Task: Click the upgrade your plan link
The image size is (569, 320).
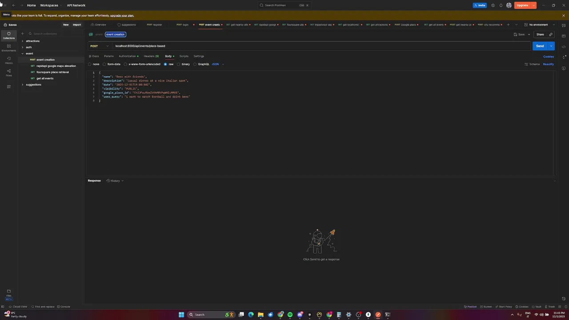Action: click(122, 16)
